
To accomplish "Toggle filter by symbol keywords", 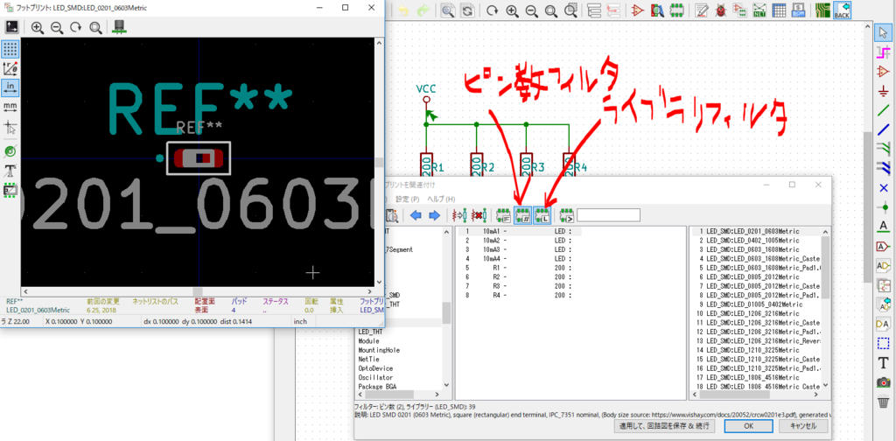I will (x=503, y=215).
